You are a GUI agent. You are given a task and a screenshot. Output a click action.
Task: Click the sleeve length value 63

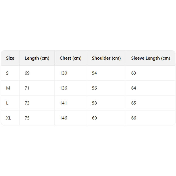point(134,73)
